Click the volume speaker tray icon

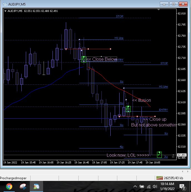pyautogui.click(x=155, y=186)
